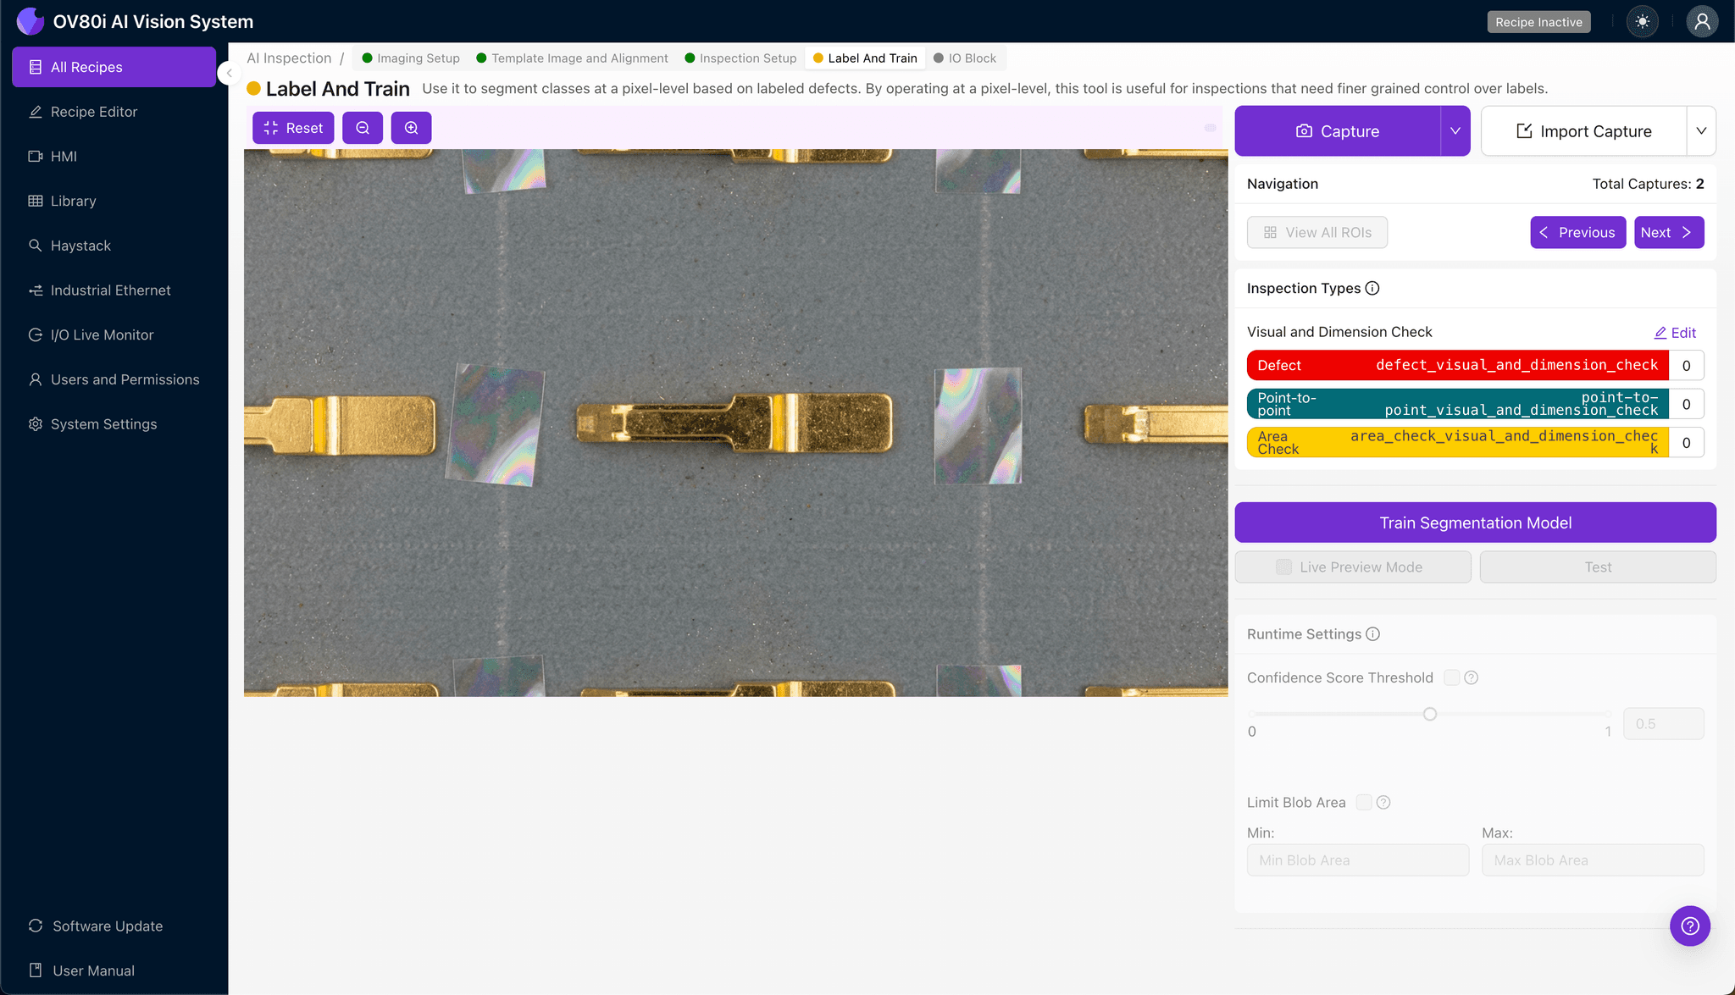1735x995 pixels.
Task: Expand the Capture button dropdown arrow
Action: point(1455,131)
